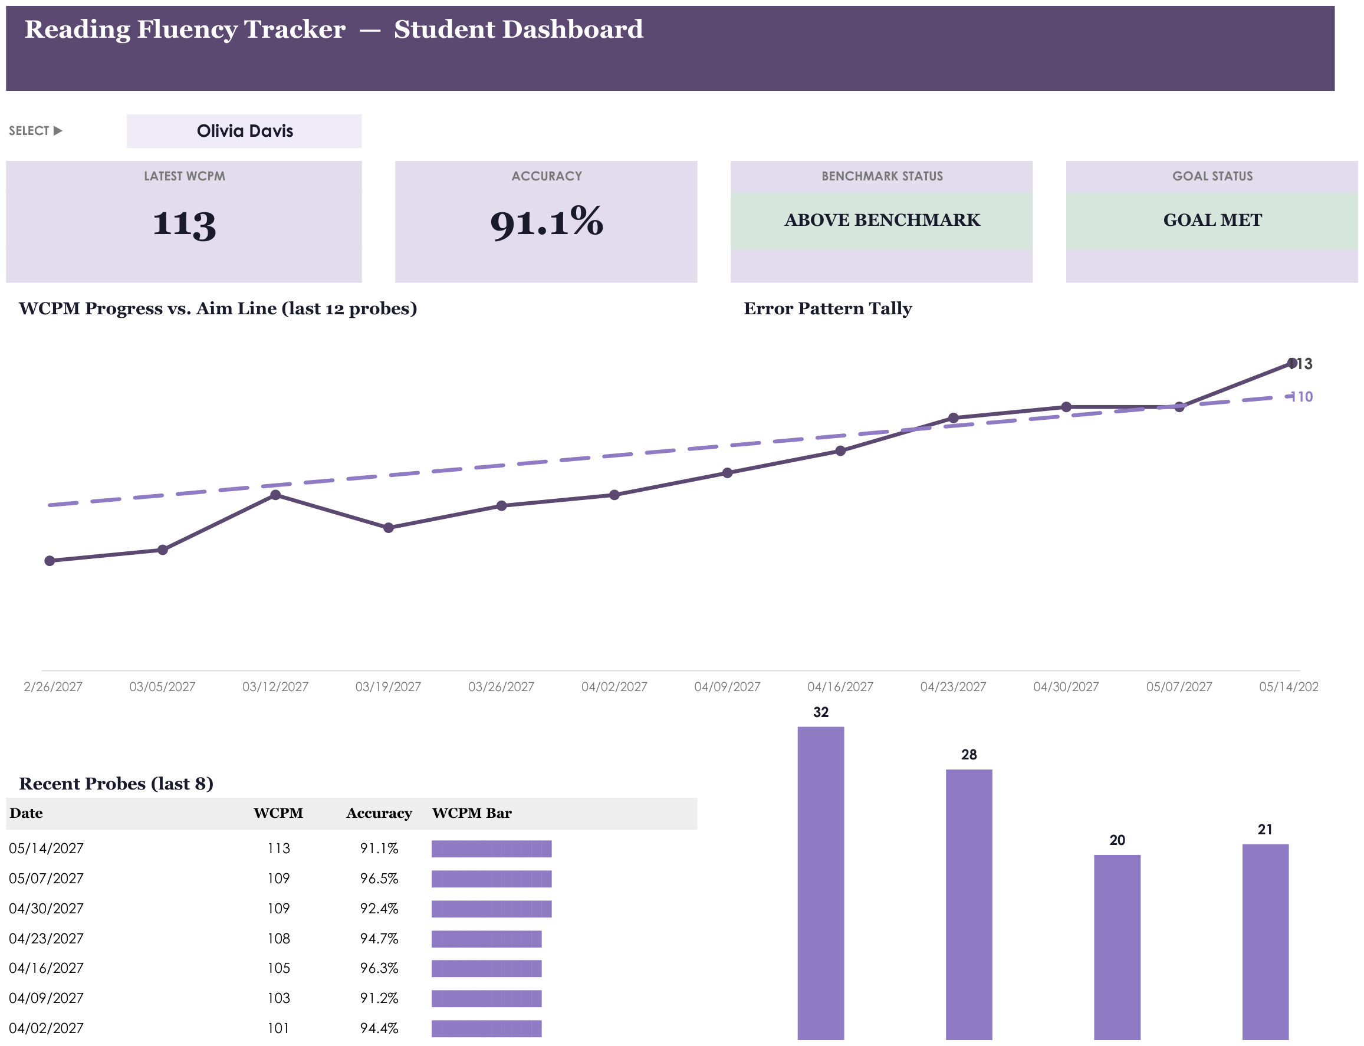Click the SELECT arrow label
Screen dimensions: 1364x1046
(35, 131)
